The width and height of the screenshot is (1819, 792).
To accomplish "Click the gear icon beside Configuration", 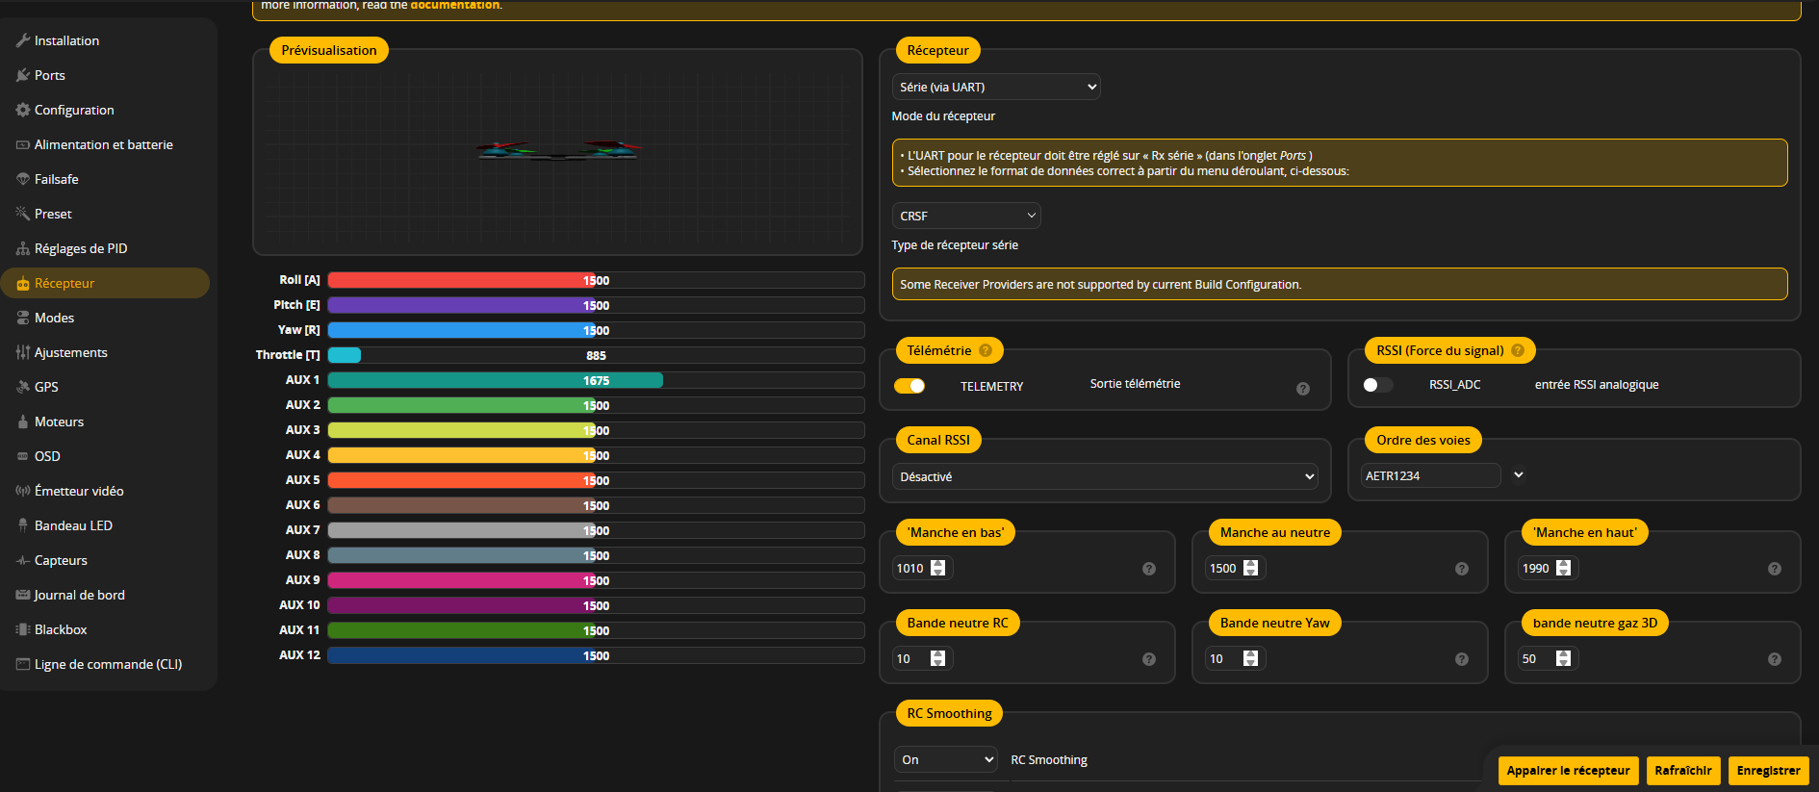I will pyautogui.click(x=23, y=110).
